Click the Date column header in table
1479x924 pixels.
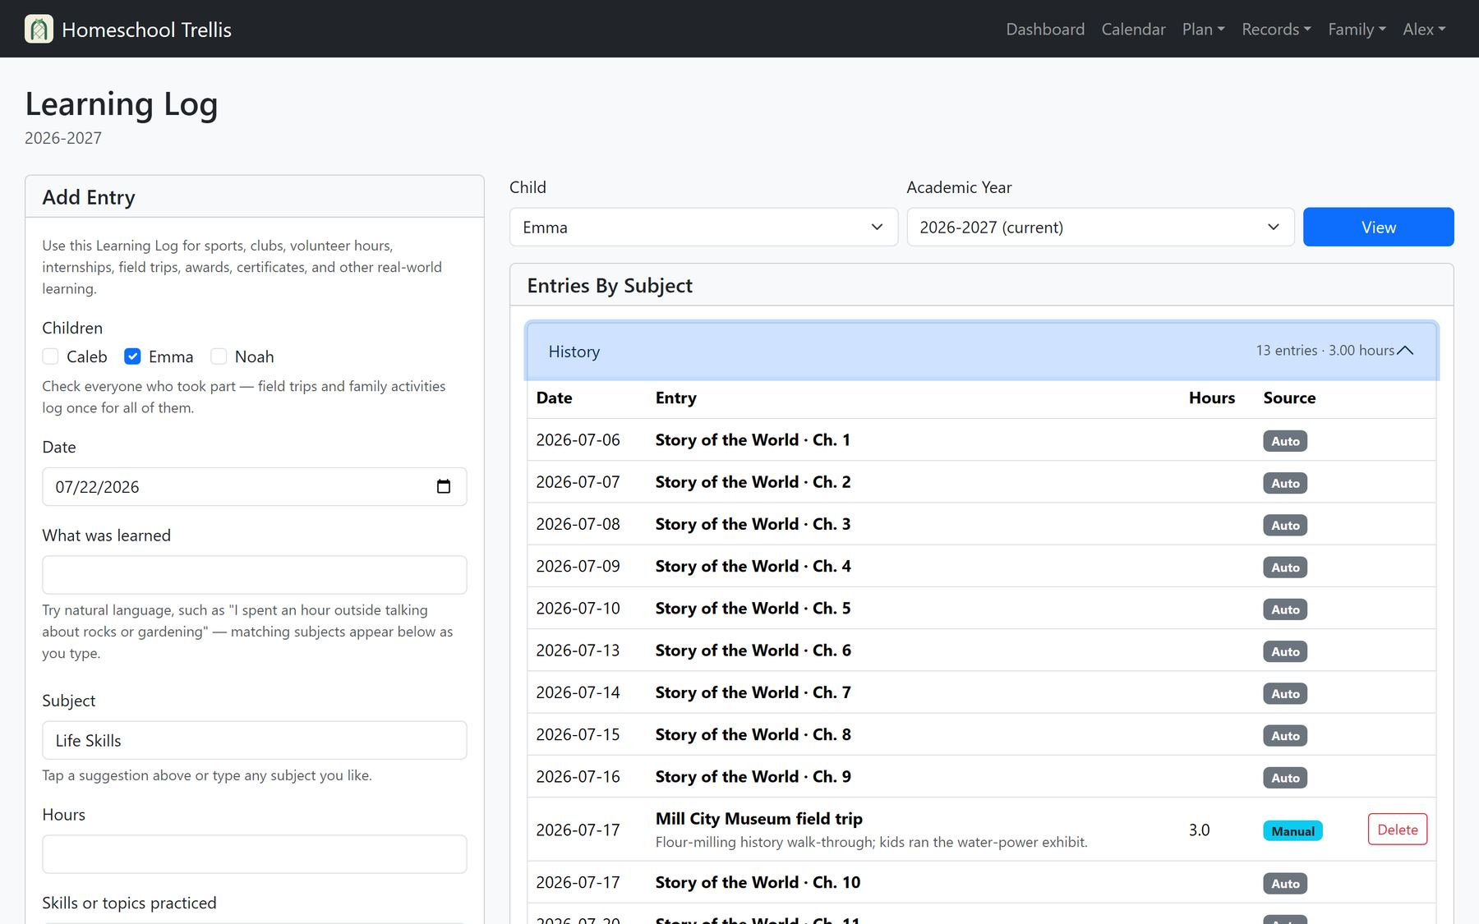pyautogui.click(x=554, y=398)
